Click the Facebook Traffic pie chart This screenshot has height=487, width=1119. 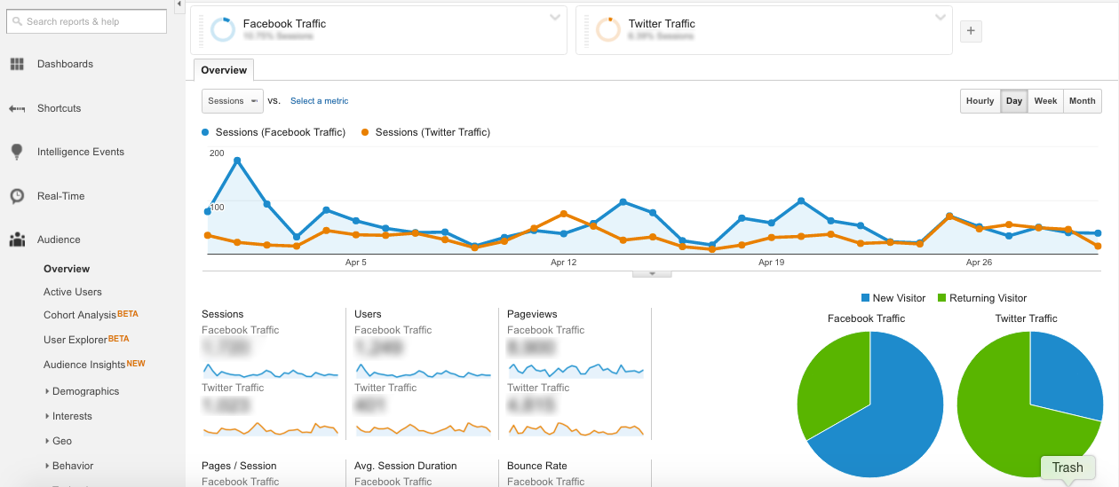(870, 405)
